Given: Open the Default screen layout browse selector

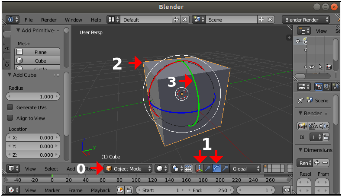Looking at the screenshot, I should pos(113,19).
